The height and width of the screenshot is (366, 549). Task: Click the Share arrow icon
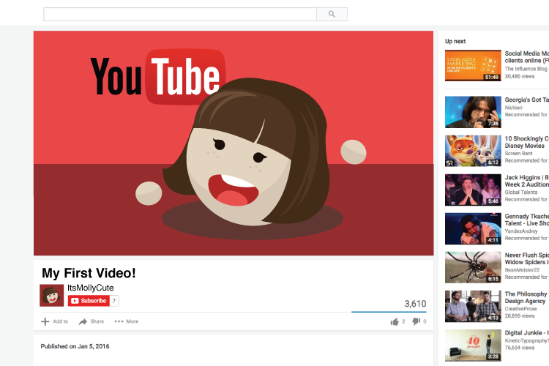pos(83,321)
